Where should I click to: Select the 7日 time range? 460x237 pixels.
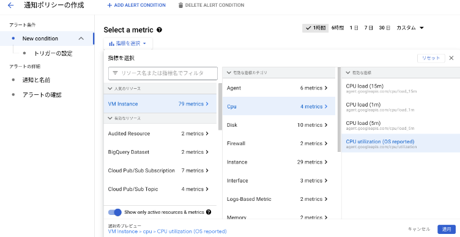368,28
